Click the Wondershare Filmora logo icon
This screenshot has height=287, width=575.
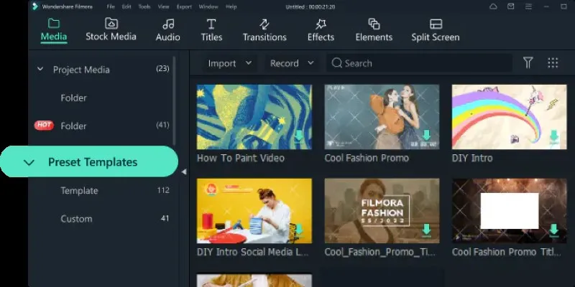click(34, 6)
